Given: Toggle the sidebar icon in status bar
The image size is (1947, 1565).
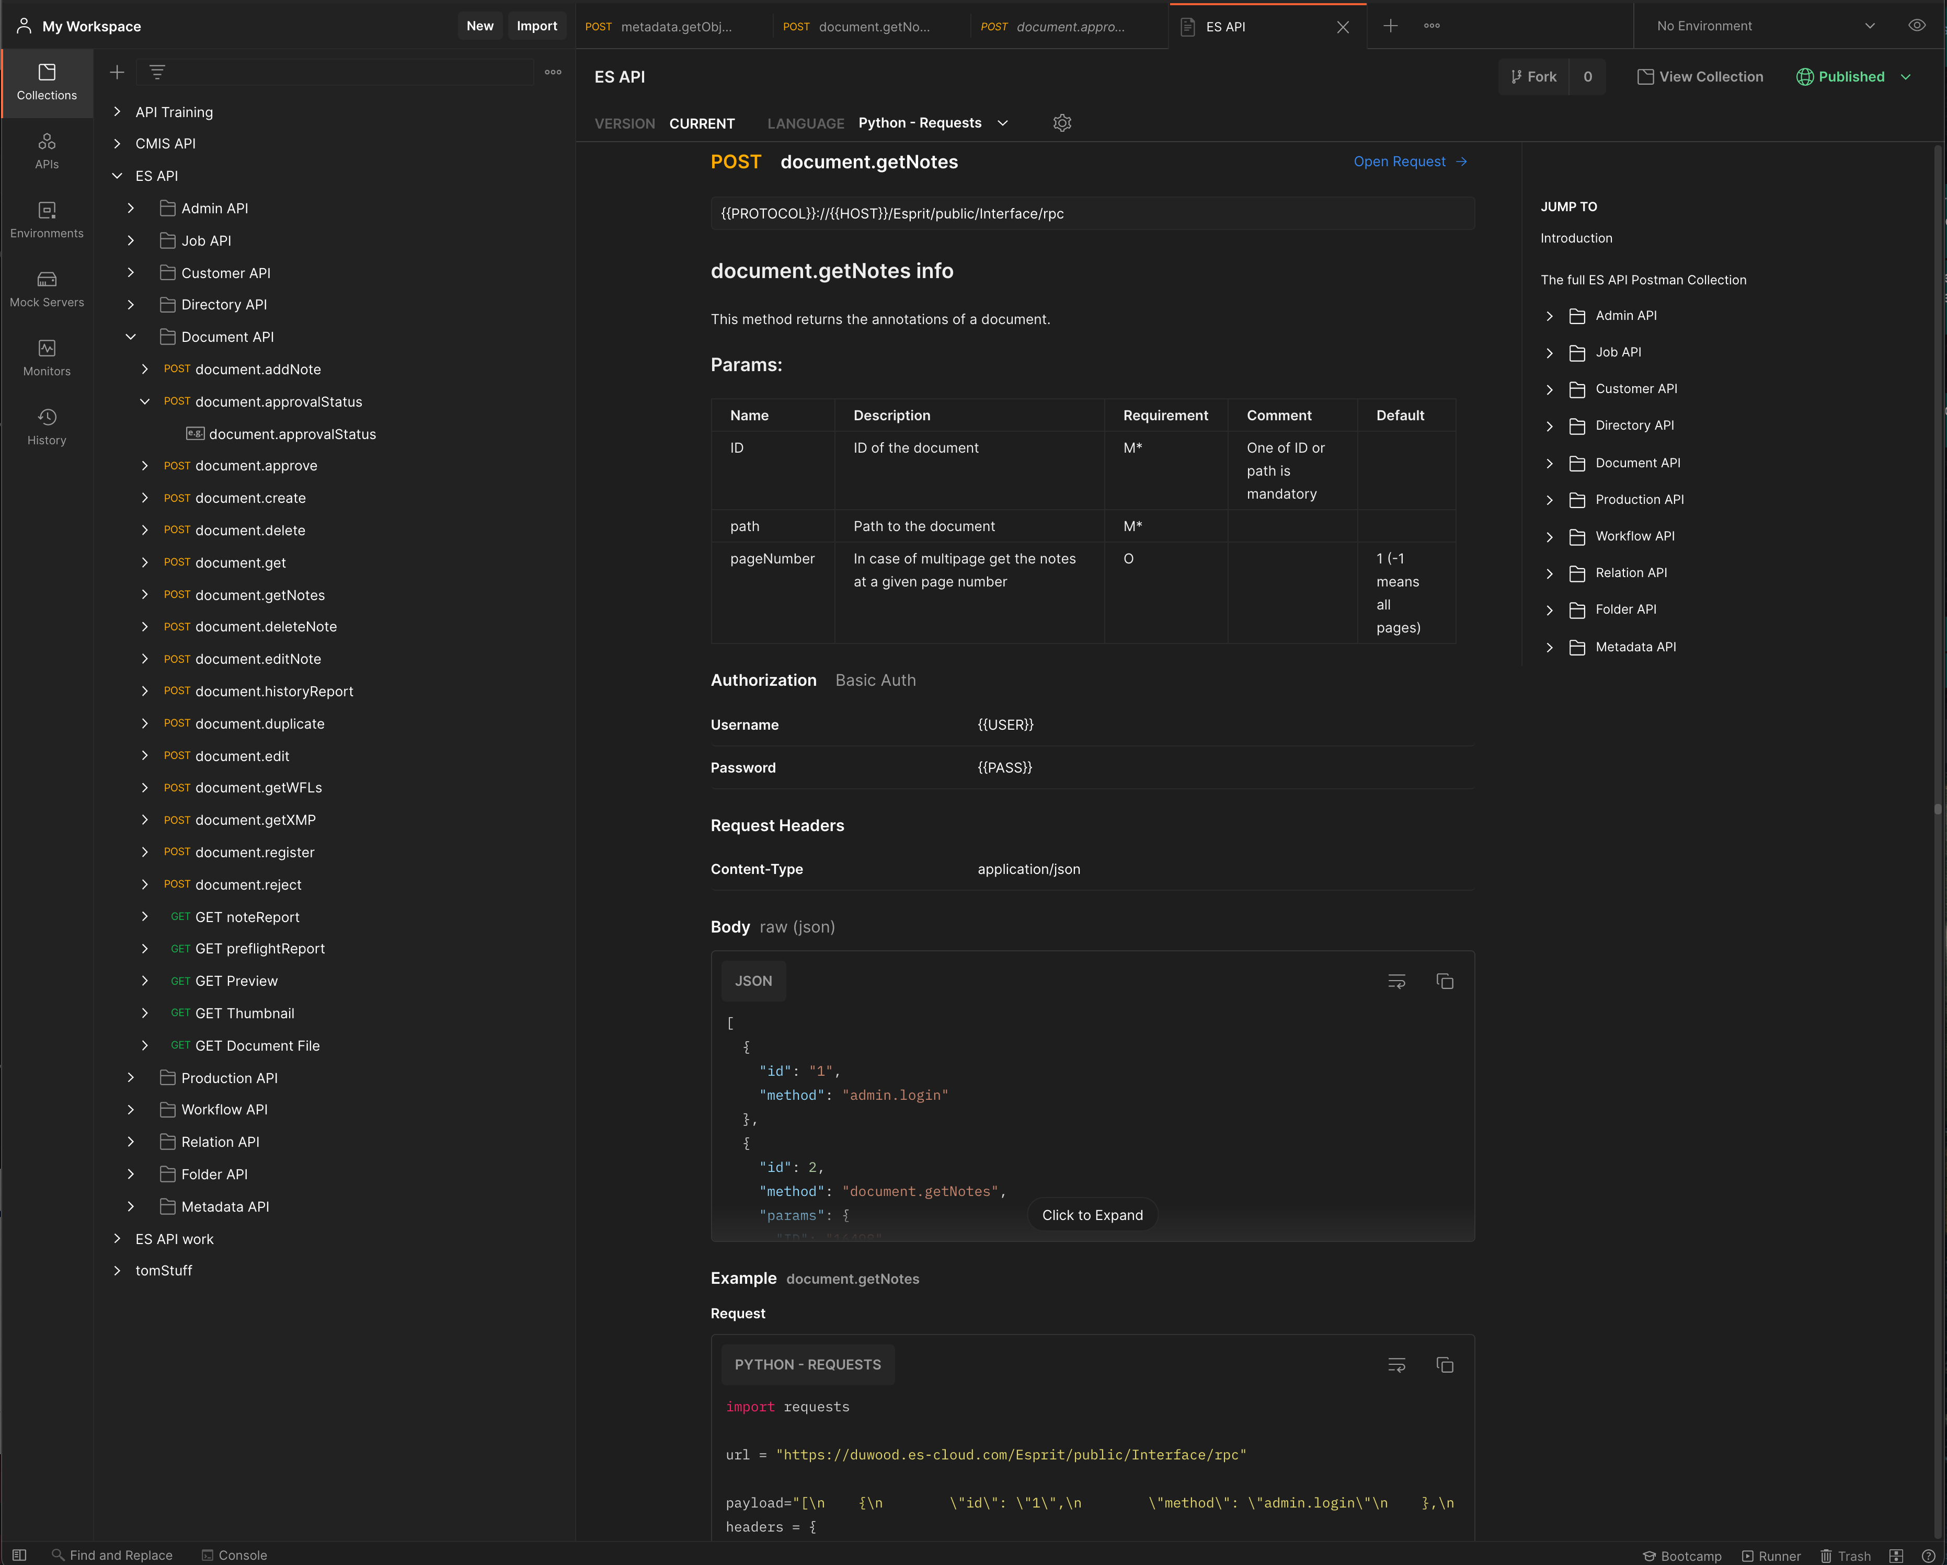Looking at the screenshot, I should point(19,1555).
